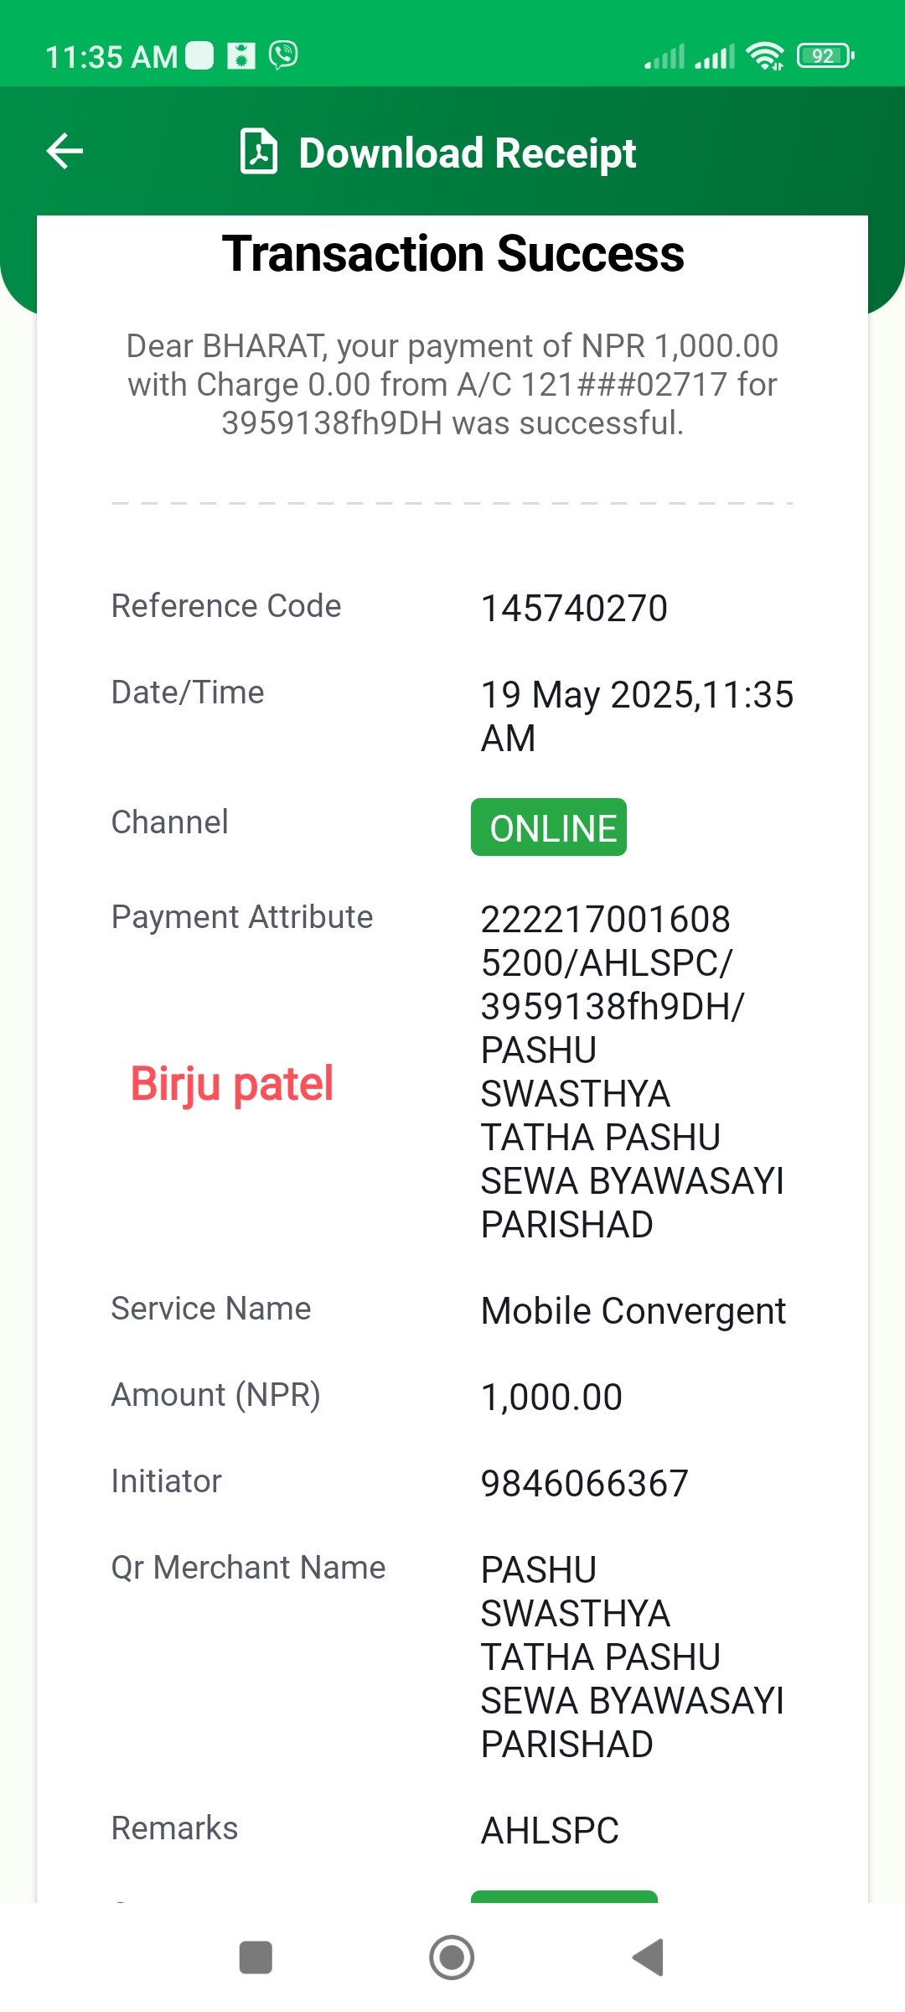Tap the ONLINE channel badge
905x2012 pixels.
[x=549, y=827]
